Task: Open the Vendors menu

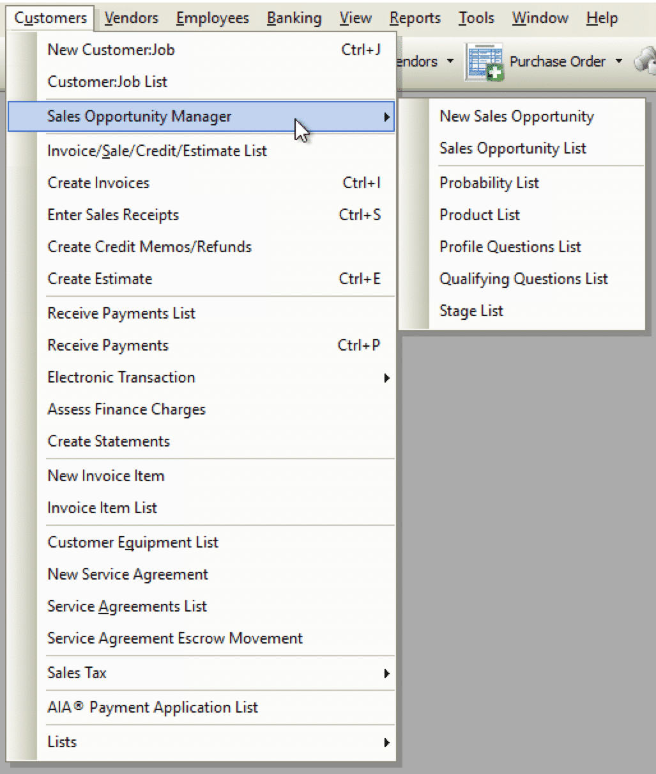Action: [131, 18]
